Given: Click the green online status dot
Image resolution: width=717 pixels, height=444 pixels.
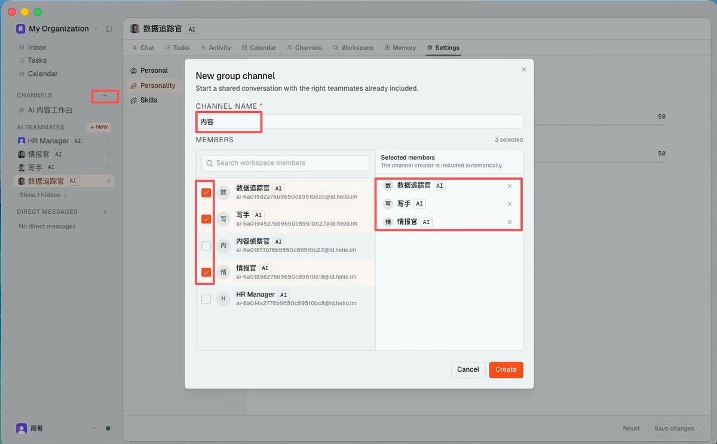Looking at the screenshot, I should (x=108, y=428).
